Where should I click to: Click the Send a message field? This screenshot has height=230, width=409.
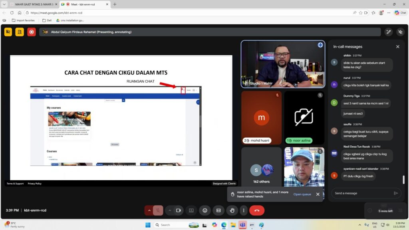pos(361,193)
